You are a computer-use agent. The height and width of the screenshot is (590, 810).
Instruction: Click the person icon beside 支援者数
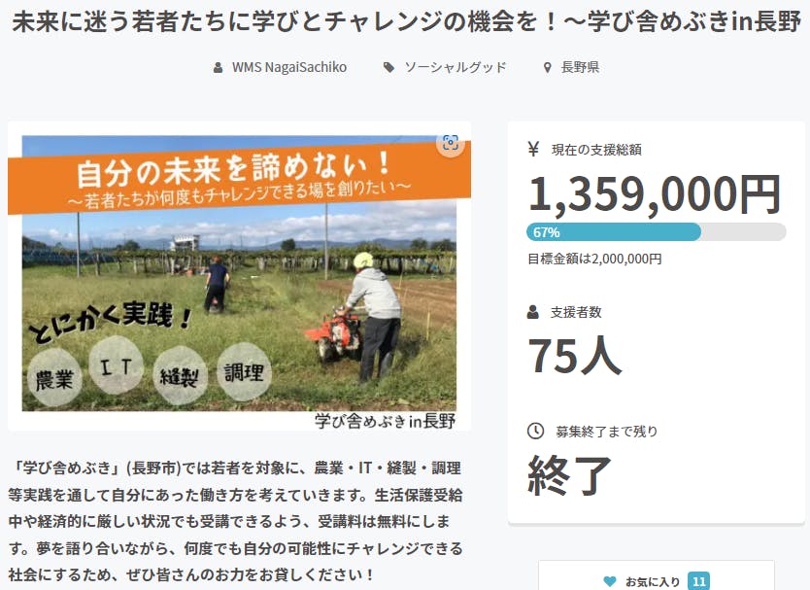[533, 312]
